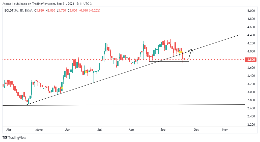Select the long horizontal support line near 2.700

pos(126,105)
